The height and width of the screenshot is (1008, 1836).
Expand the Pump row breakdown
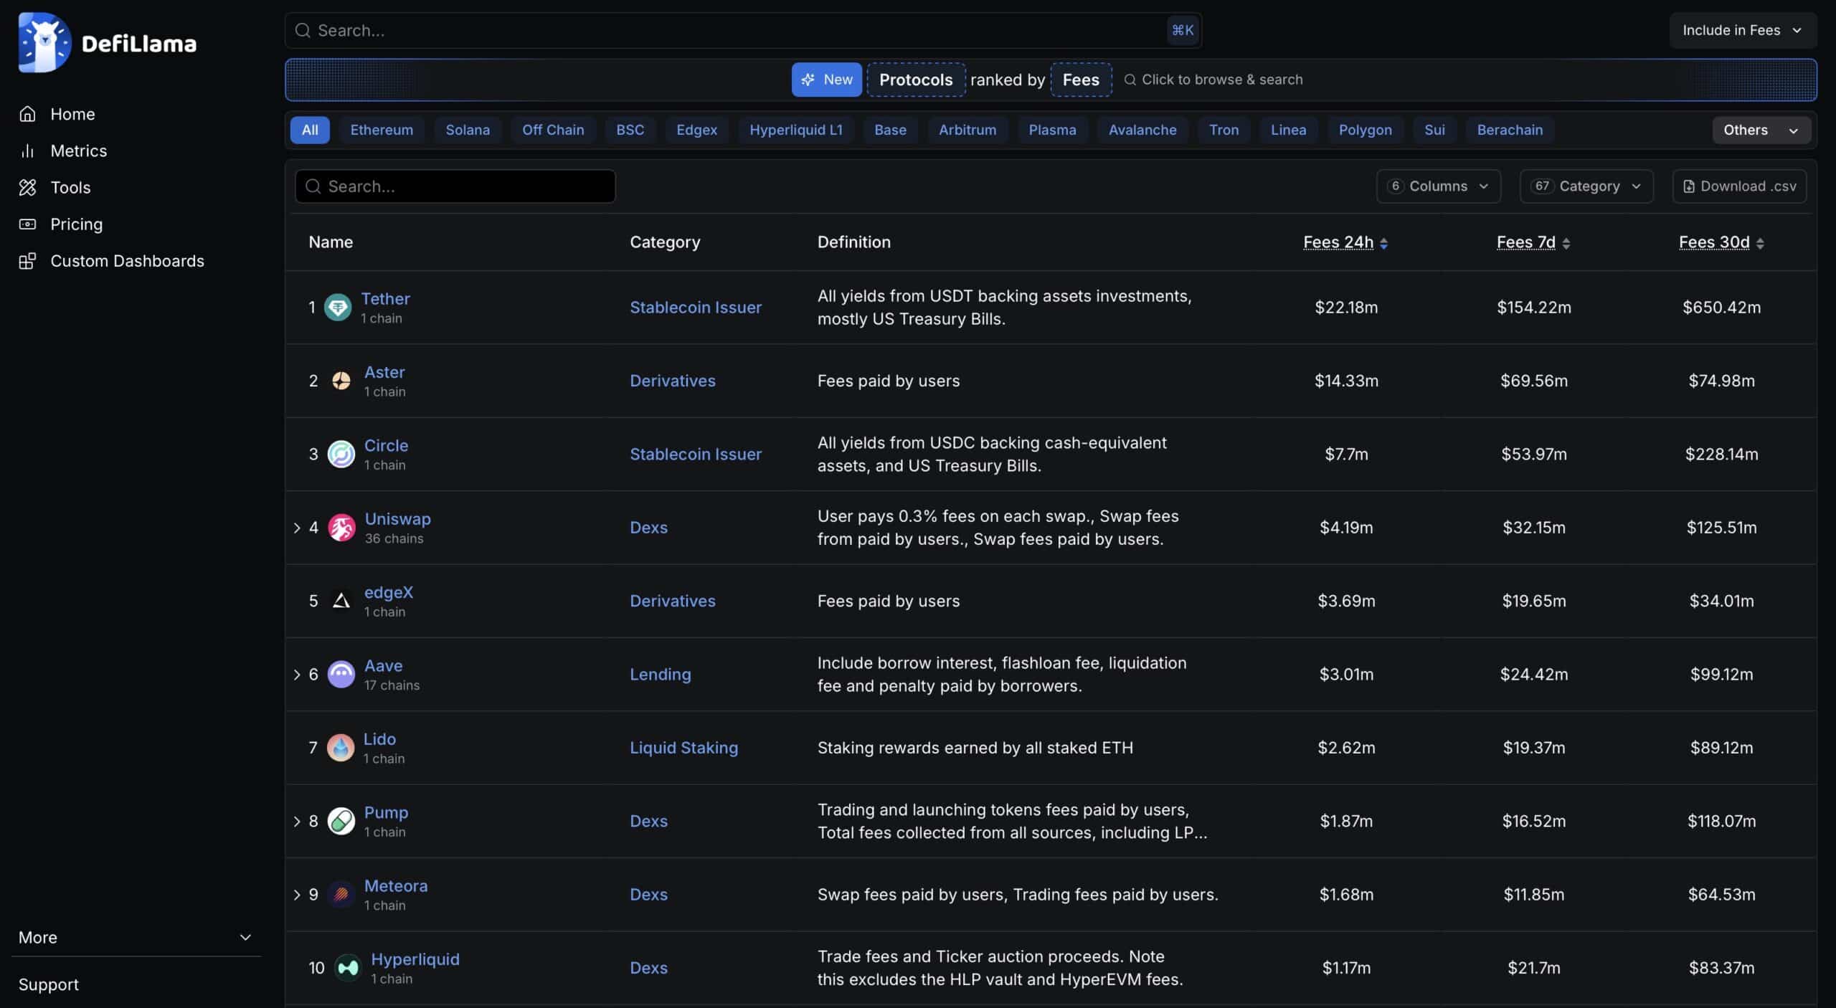[x=297, y=822]
